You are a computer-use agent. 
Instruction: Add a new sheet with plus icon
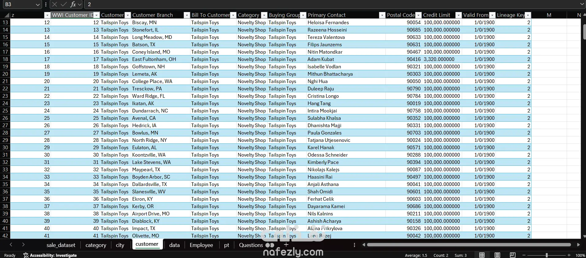(286, 245)
